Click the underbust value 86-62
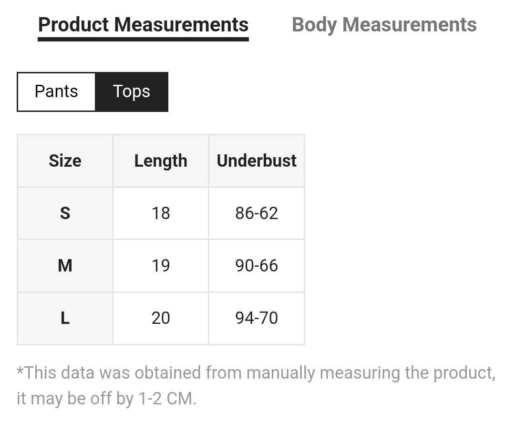 tap(257, 213)
